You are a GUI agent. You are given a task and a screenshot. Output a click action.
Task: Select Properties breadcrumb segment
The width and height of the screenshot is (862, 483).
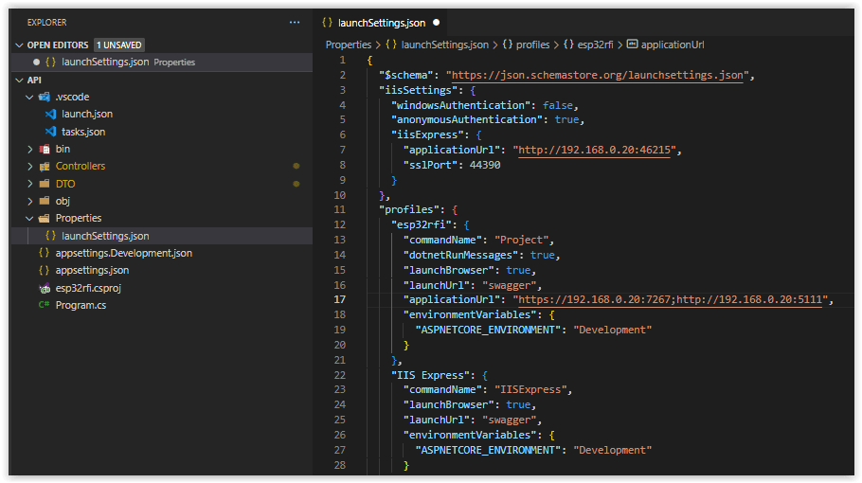(349, 45)
